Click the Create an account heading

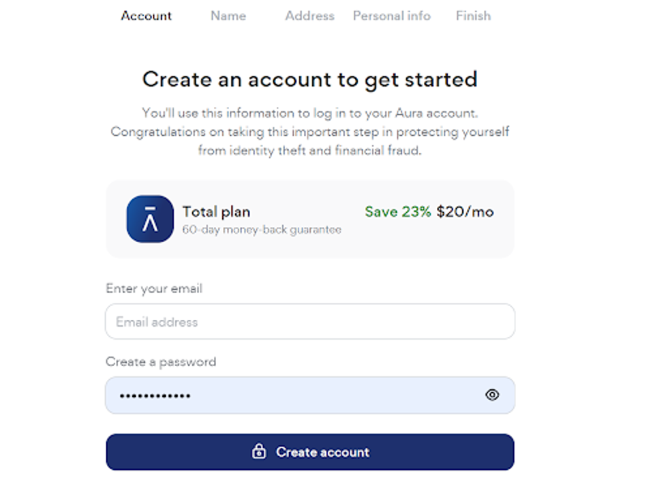click(x=309, y=79)
